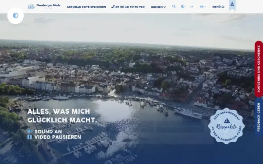
Task: Open the Flensburger Förde logo homepage
Action: tap(44, 7)
